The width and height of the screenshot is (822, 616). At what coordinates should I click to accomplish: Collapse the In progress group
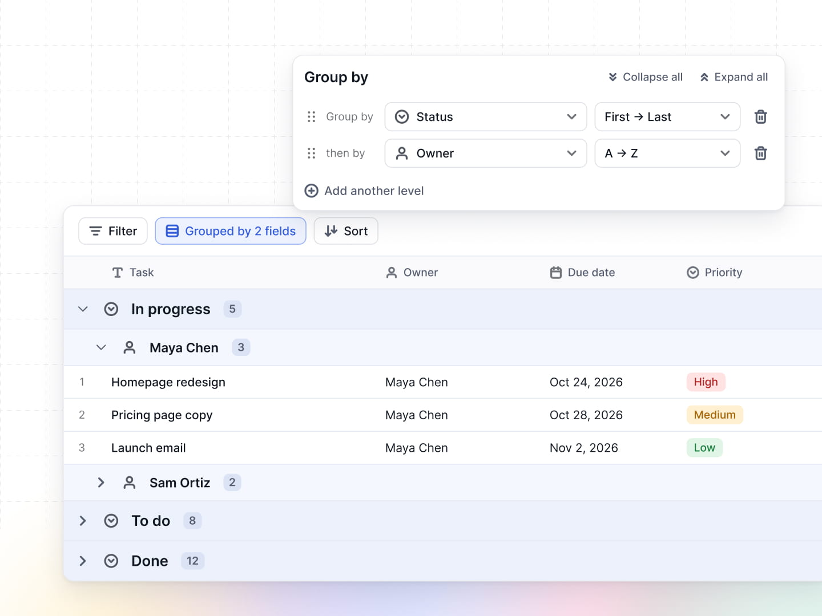click(x=83, y=309)
